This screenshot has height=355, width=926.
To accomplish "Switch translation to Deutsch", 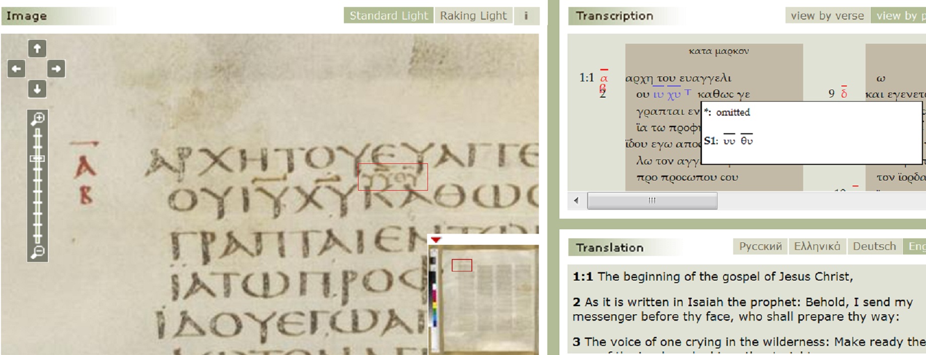I will [x=874, y=246].
